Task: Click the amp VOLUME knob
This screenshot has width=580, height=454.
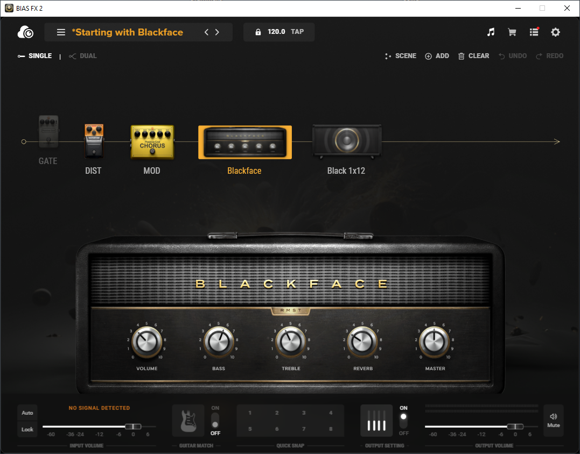Action: coord(147,342)
